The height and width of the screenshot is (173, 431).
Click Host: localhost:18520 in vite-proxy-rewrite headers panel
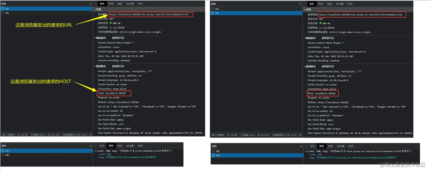pos(112,93)
